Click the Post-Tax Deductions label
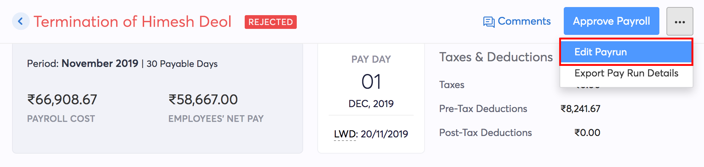704x167 pixels. (x=485, y=133)
